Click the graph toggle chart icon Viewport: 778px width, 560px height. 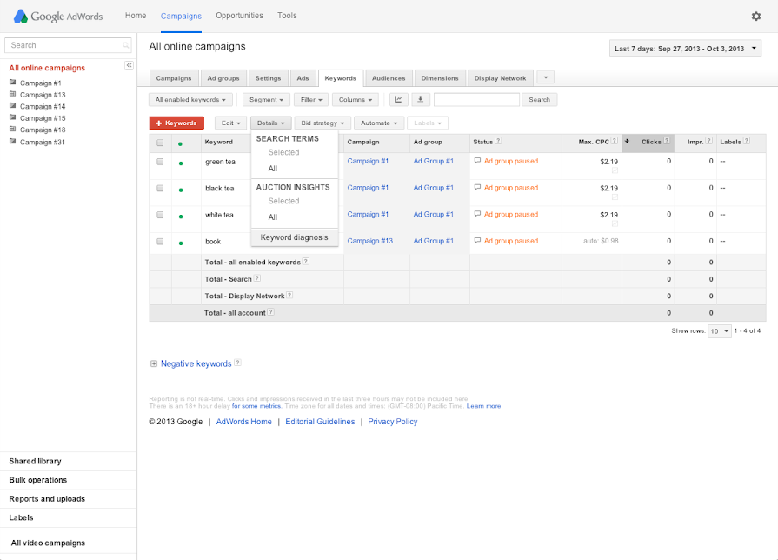click(x=398, y=100)
